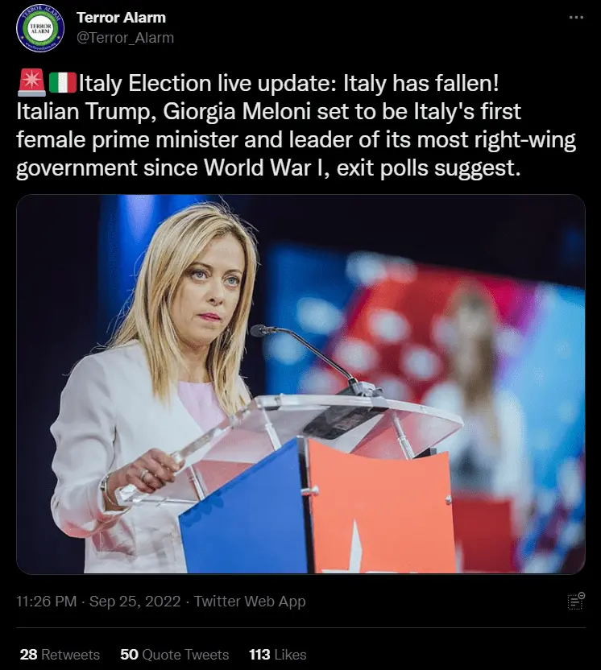Screen dimensions: 601x670
Task: Click the red siren emoji
Action: 31,82
